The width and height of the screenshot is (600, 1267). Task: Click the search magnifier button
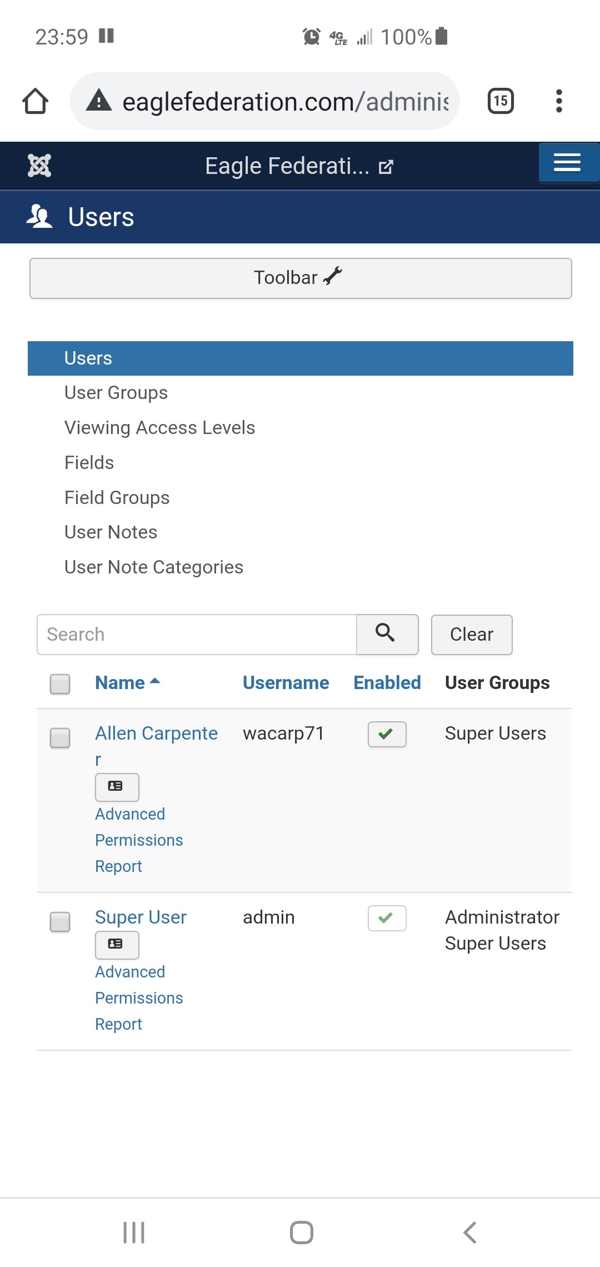click(x=387, y=634)
